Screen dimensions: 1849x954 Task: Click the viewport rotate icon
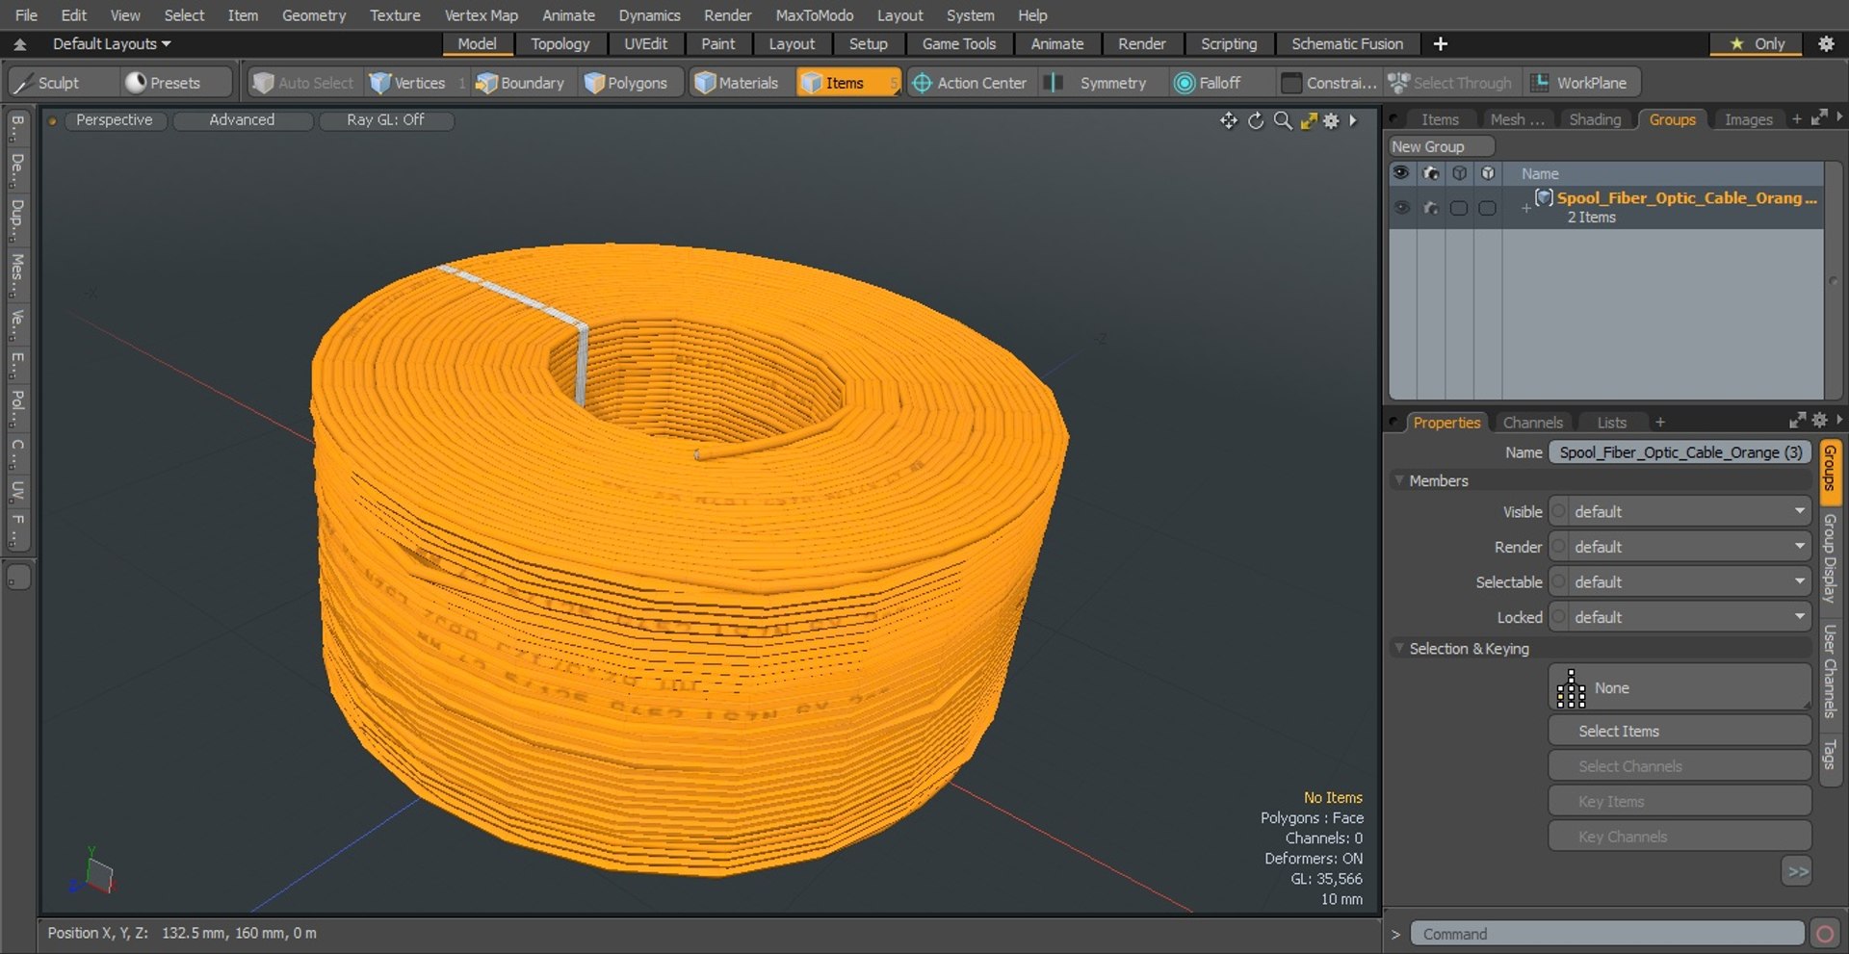point(1256,120)
